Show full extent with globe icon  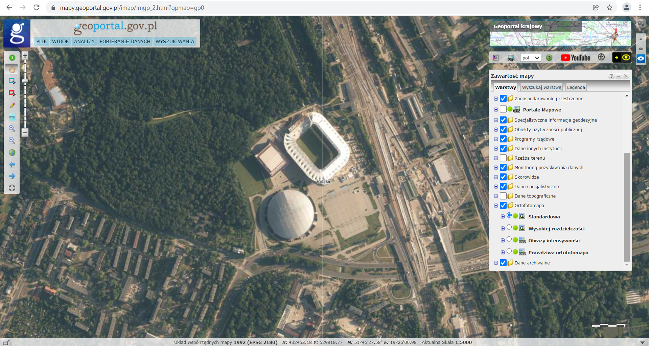(x=12, y=153)
